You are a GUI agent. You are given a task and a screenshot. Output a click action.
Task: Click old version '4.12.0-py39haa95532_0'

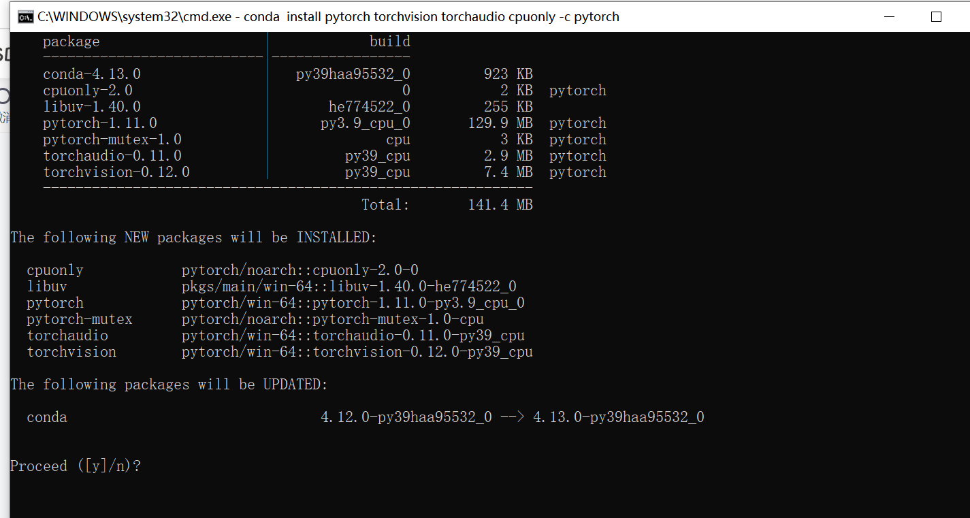(406, 417)
